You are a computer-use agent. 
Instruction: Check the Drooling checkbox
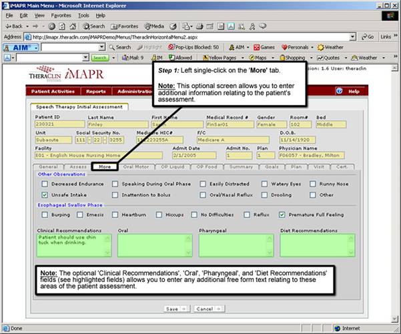coord(264,195)
